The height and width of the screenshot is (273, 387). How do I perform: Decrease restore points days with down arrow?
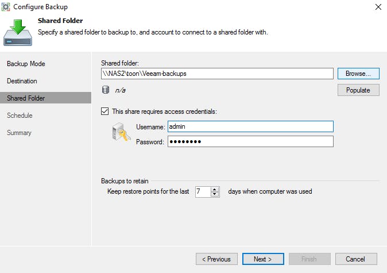215,194
